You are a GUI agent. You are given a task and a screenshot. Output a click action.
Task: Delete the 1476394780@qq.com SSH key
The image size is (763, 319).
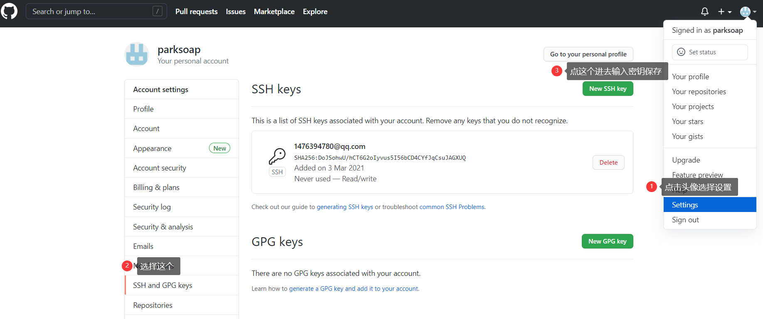point(608,163)
